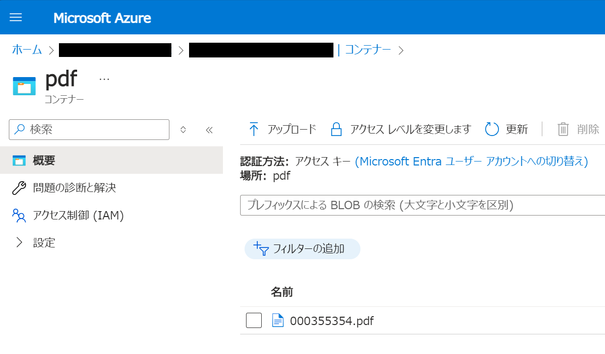Viewport: 605px width, 354px height.
Task: Click the アップロード upload arrow icon
Action: [x=253, y=129]
